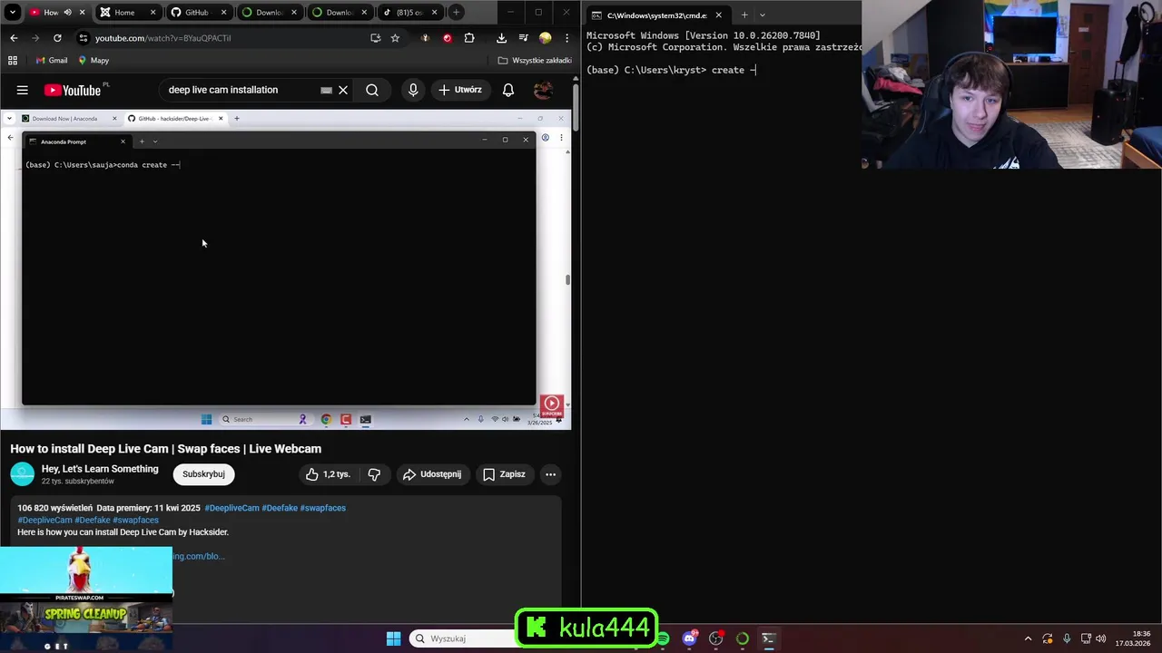Open a new browser tab
The width and height of the screenshot is (1162, 653).
tap(457, 13)
